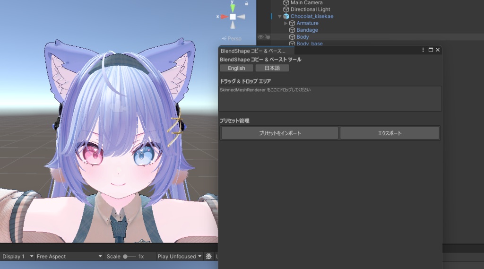Toggle Persp projection mode label
Viewport: 484px width, 269px height.
[x=232, y=39]
